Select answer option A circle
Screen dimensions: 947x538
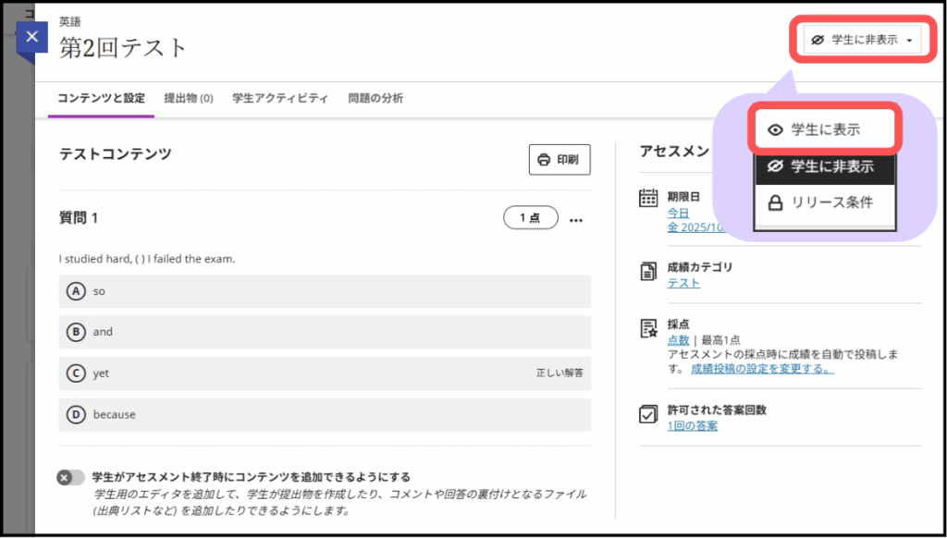(x=76, y=291)
